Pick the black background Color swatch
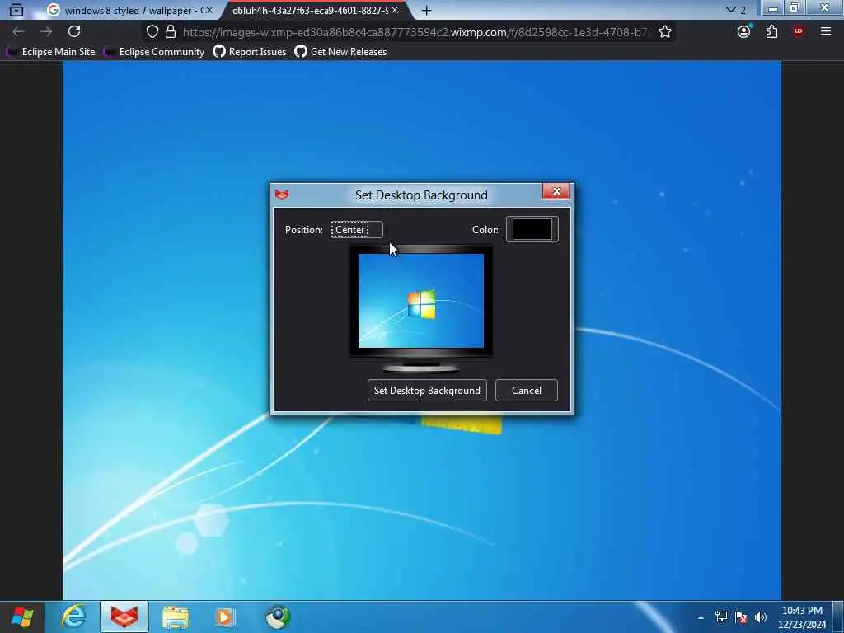 (x=532, y=229)
